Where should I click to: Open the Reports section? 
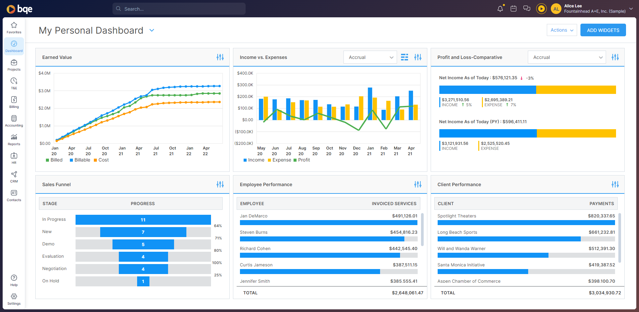point(14,139)
